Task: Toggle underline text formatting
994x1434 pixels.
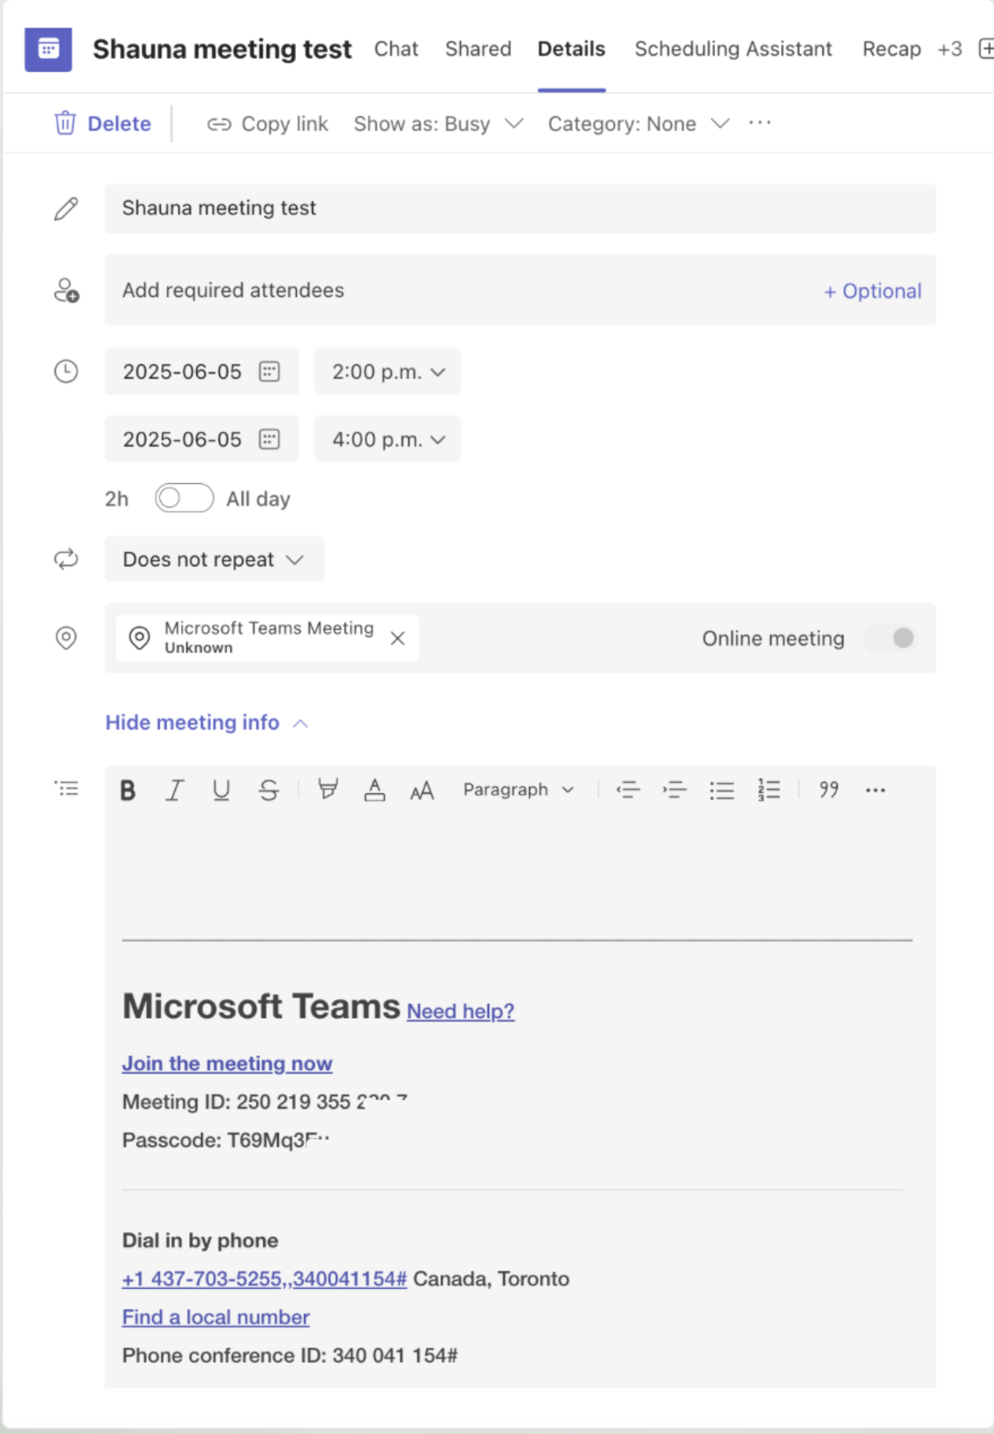Action: pos(221,790)
